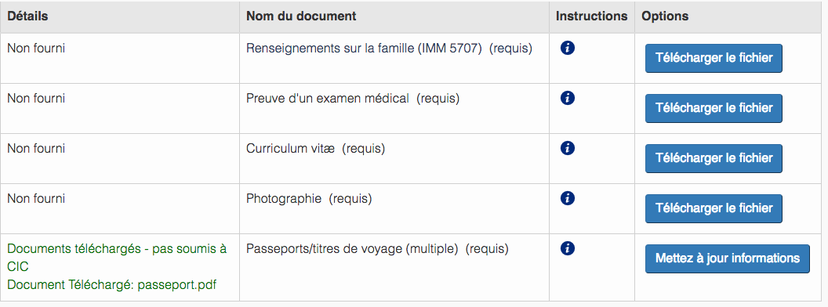View info icon for Photographie row
The height and width of the screenshot is (307, 828).
click(567, 198)
